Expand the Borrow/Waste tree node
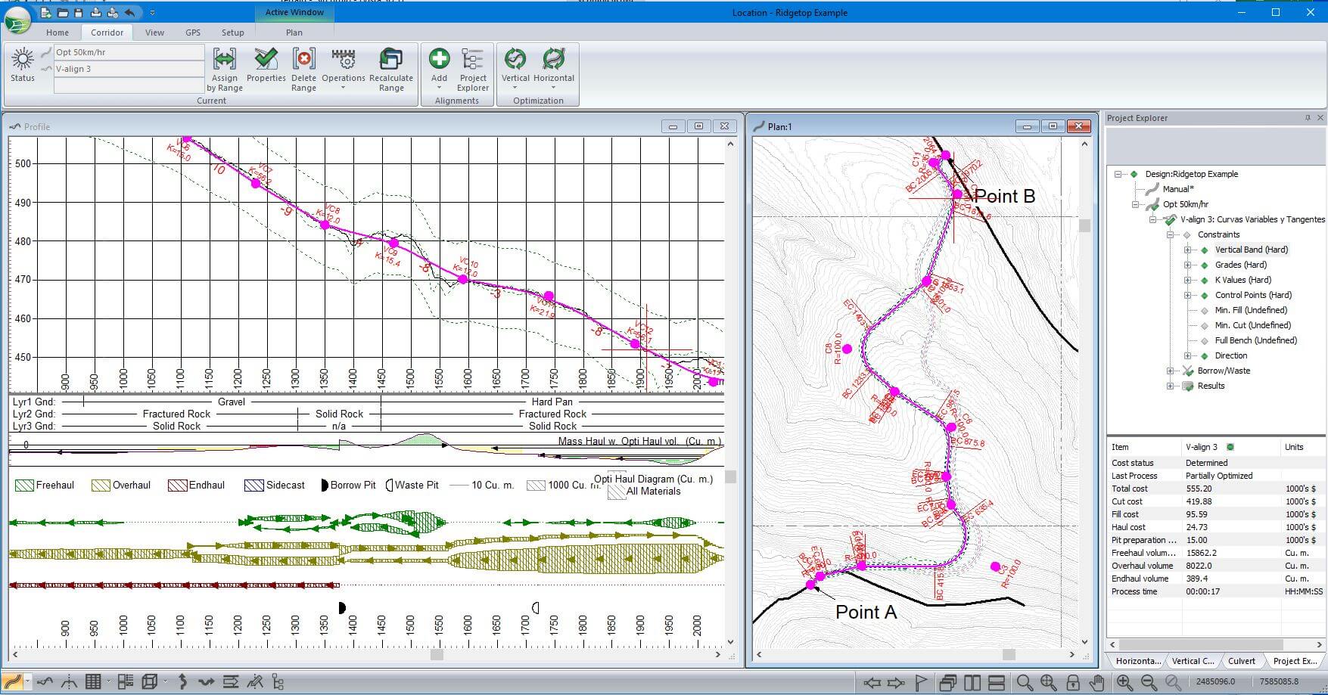This screenshot has width=1328, height=695. [1171, 371]
